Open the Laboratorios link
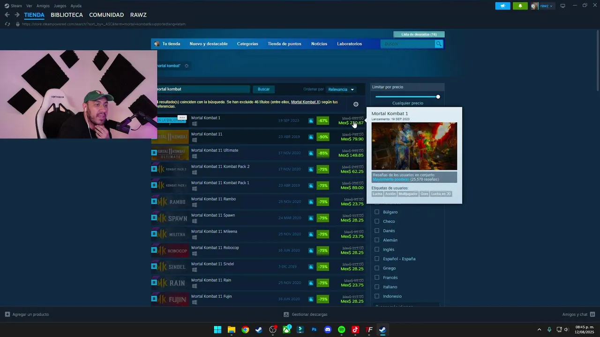600x337 pixels. [x=349, y=44]
